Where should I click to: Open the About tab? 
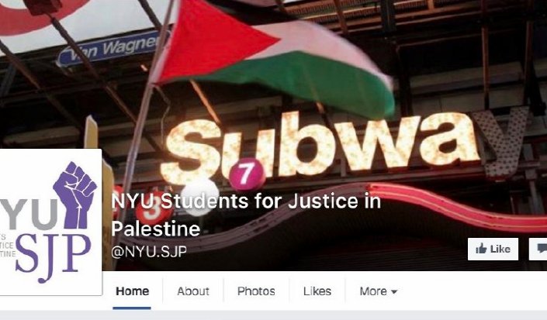click(x=193, y=291)
